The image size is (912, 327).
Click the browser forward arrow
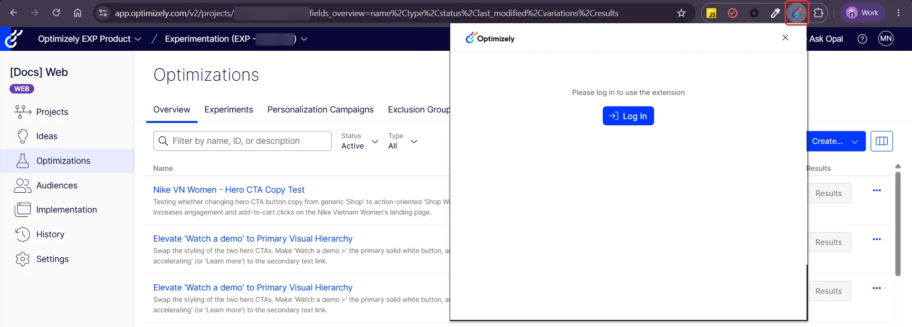[35, 13]
